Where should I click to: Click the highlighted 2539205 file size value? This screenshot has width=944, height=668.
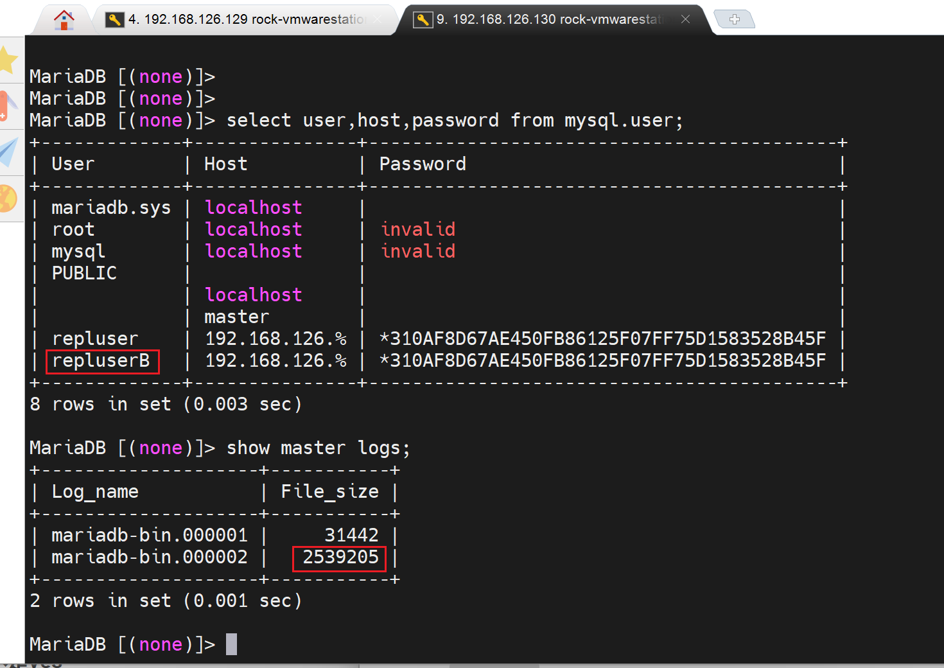(340, 558)
